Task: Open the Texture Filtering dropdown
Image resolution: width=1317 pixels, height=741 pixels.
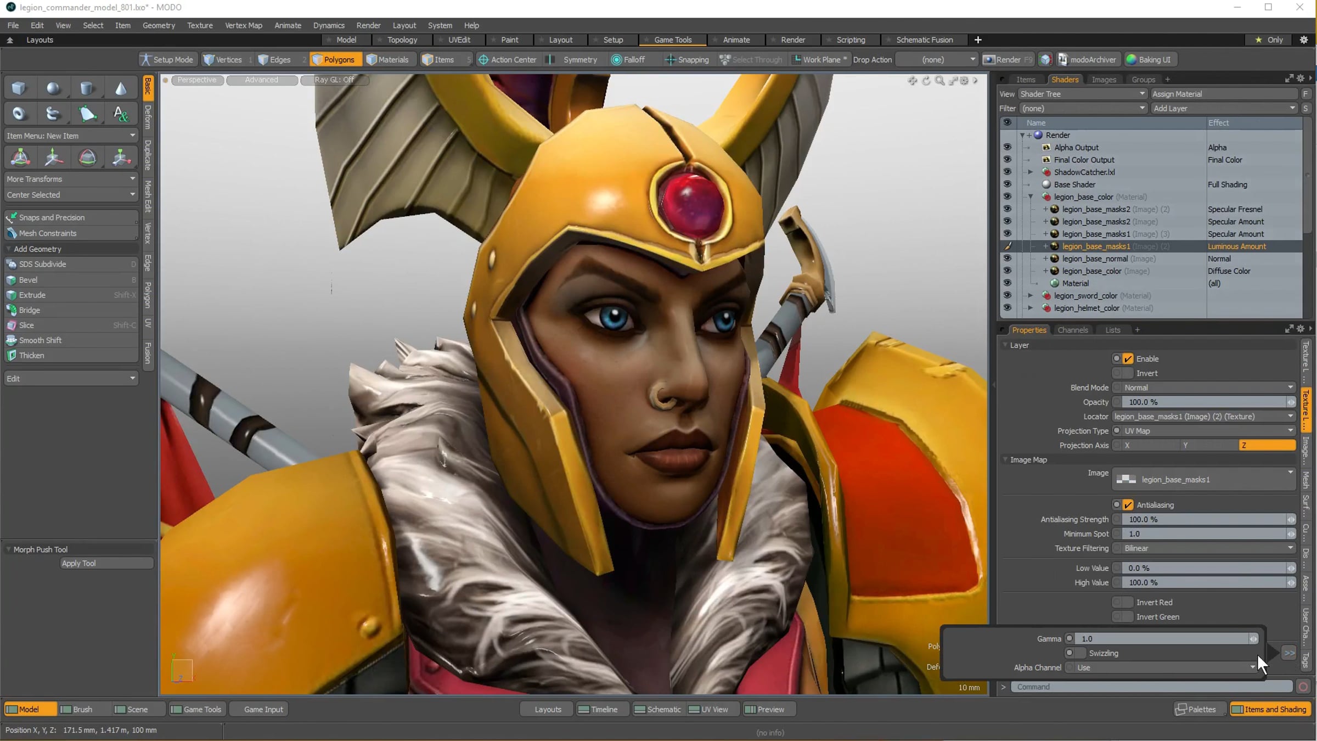Action: tap(1208, 548)
